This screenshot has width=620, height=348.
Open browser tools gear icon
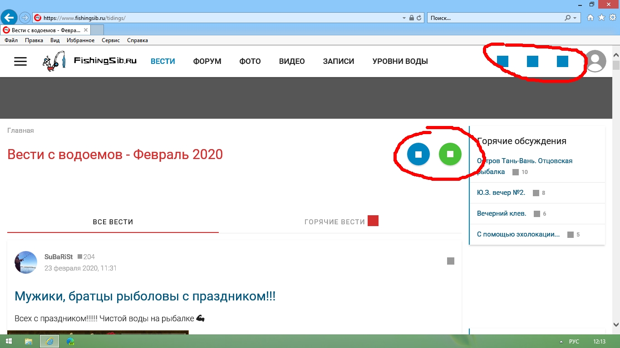tap(612, 18)
